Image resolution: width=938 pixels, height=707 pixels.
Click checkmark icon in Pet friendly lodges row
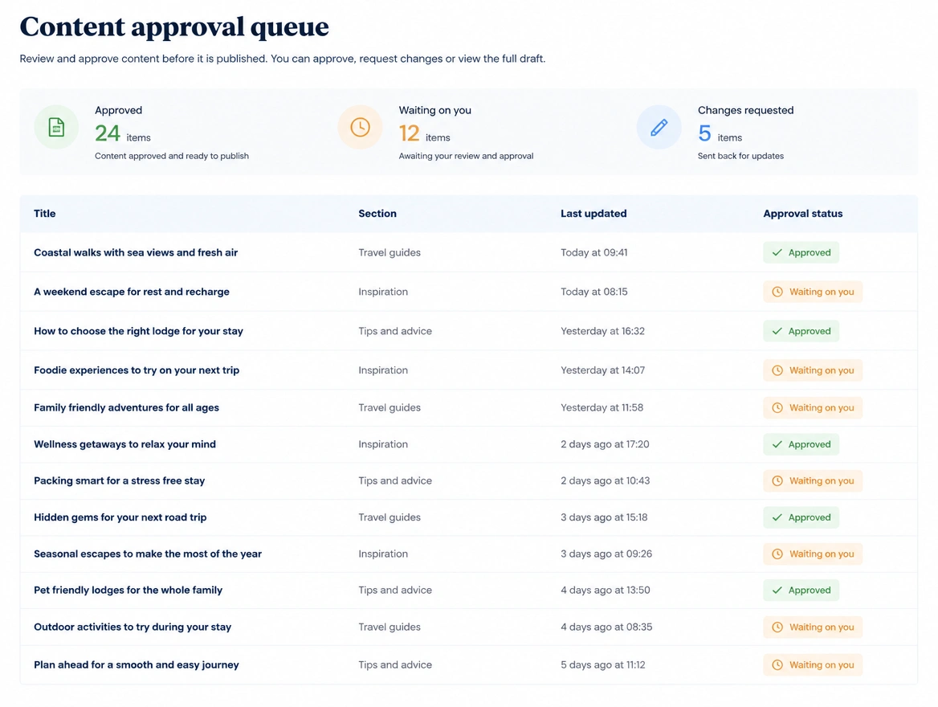point(777,591)
